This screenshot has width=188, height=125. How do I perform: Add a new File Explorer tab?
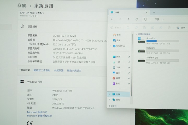(x=154, y=12)
